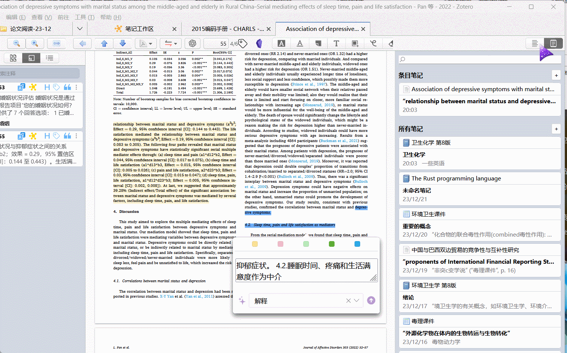The height and width of the screenshot is (353, 567).
Task: Open the 查看 (V) menu
Action: 41,17
